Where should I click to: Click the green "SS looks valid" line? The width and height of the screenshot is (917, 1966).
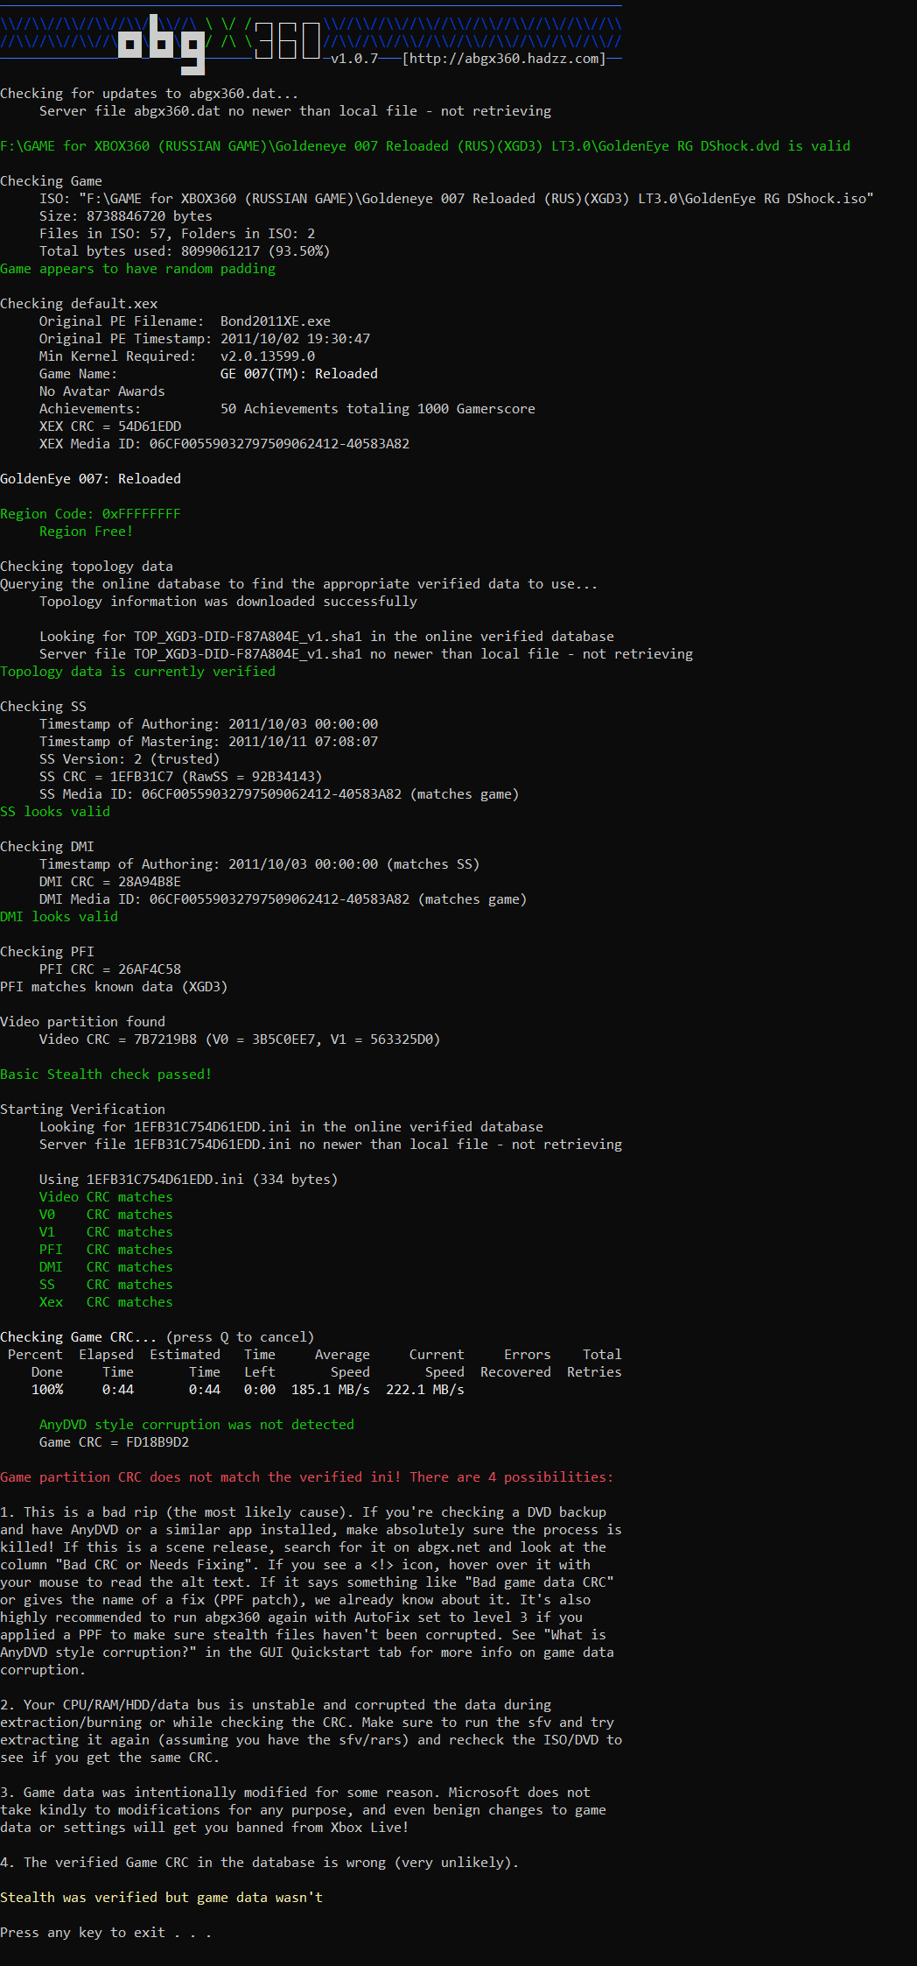click(x=55, y=812)
